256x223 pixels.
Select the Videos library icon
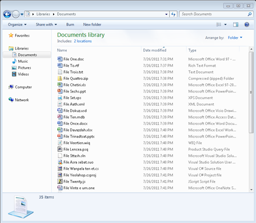(14, 74)
